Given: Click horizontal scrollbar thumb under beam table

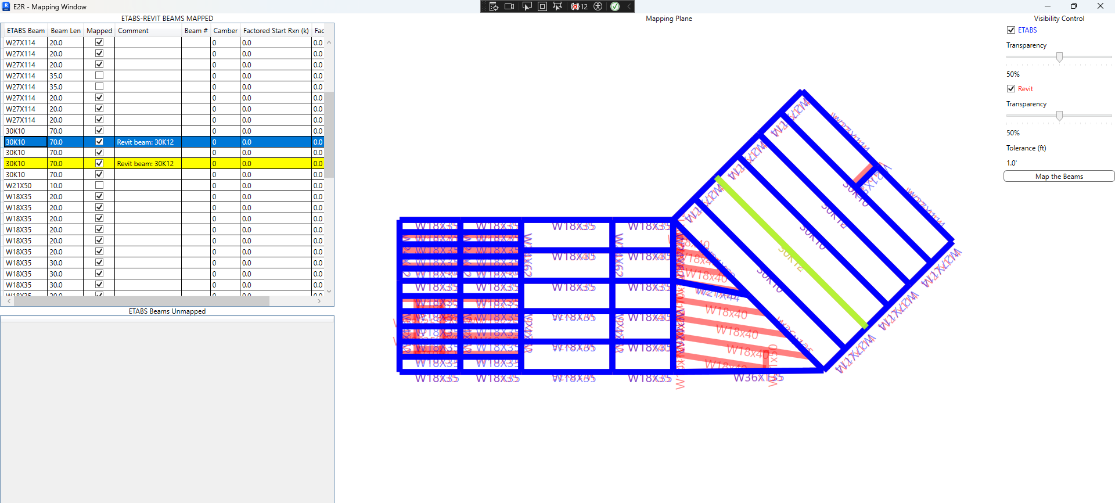Looking at the screenshot, I should tap(141, 301).
